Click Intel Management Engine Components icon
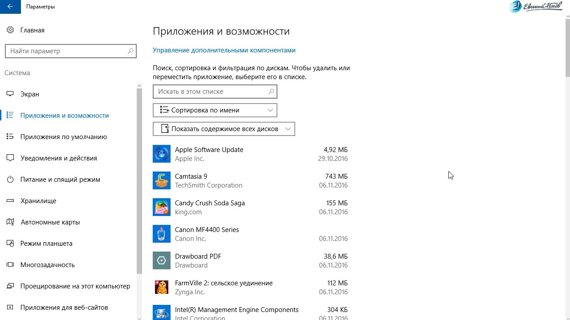Screen dimensions: 570x320 click(x=162, y=312)
